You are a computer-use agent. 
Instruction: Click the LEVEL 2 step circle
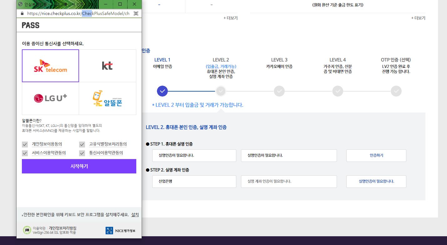[221, 91]
